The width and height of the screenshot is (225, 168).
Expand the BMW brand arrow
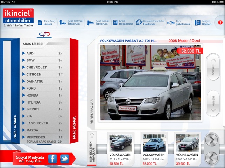(x=24, y=60)
